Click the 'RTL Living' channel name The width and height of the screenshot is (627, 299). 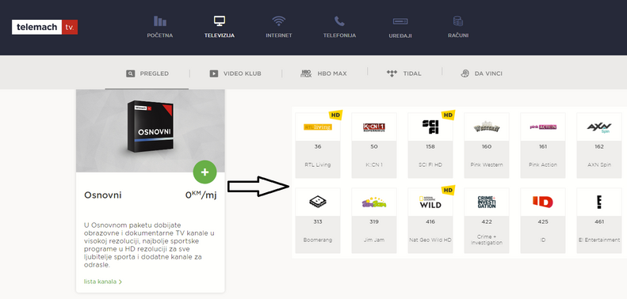coord(318,165)
